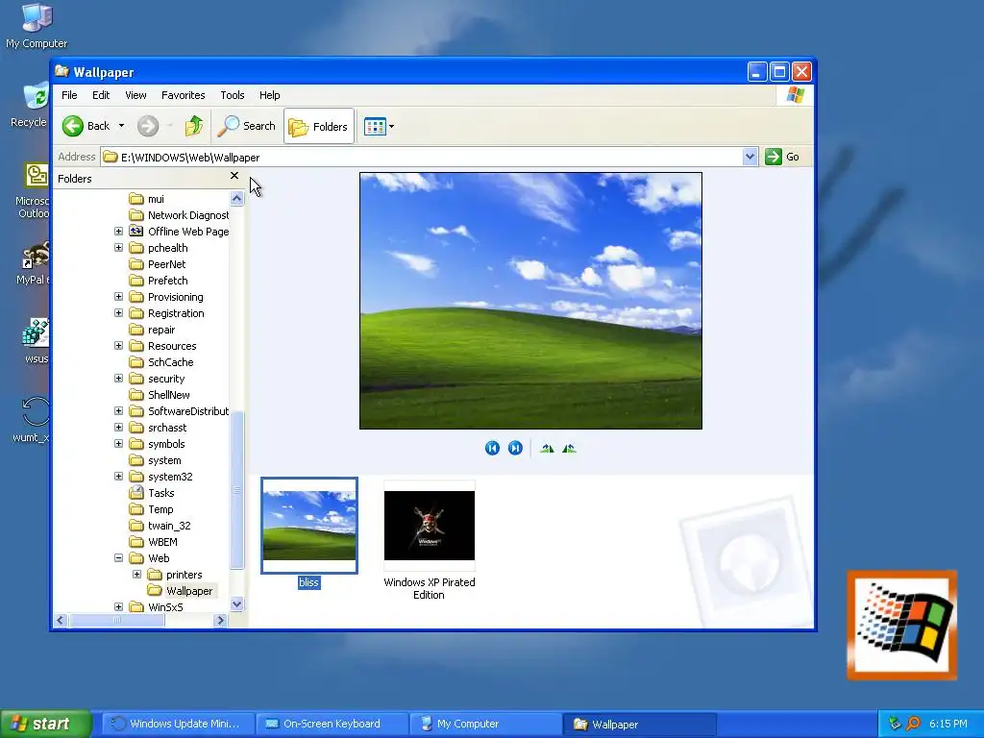Open My Computer desktop icon
This screenshot has width=984, height=738.
click(37, 26)
